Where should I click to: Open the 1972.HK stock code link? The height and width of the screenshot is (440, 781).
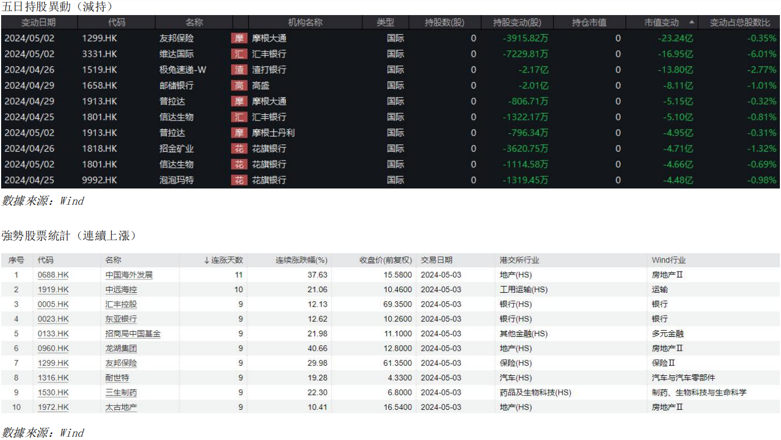point(53,407)
